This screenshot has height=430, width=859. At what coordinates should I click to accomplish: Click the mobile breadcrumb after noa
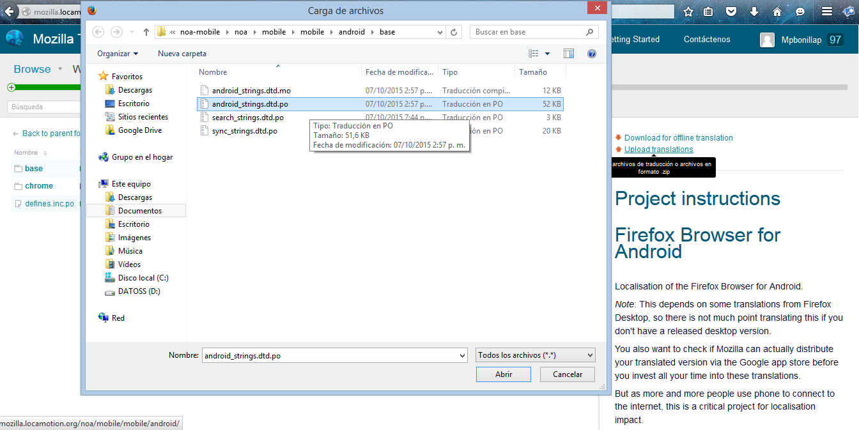tap(274, 32)
